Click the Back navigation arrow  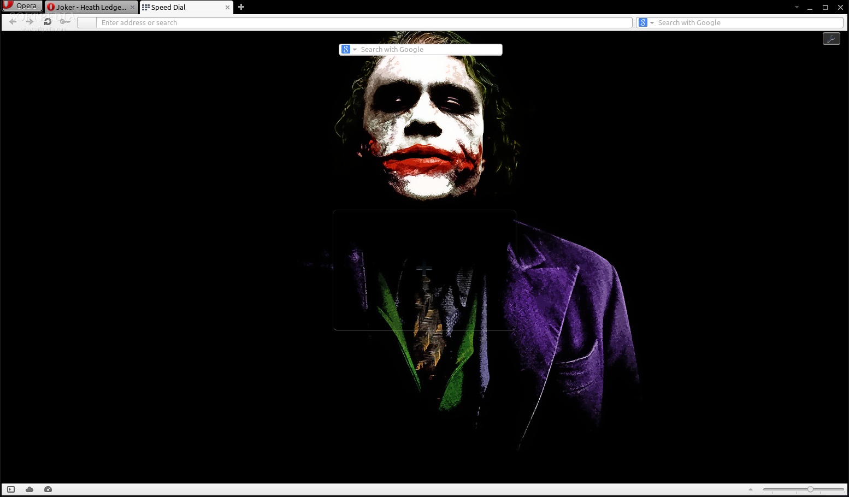coord(13,22)
